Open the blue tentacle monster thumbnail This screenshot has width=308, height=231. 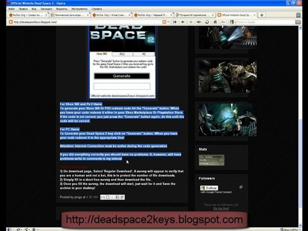[228, 120]
